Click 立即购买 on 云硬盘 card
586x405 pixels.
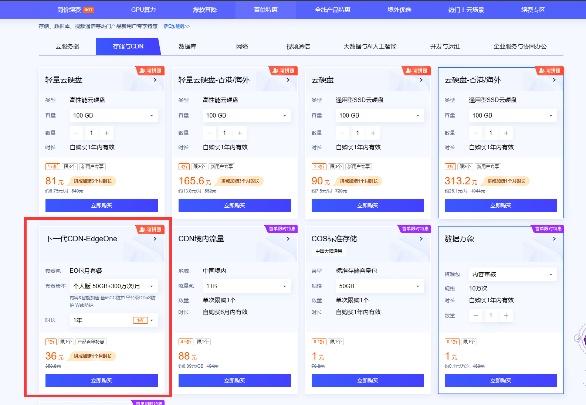click(368, 205)
